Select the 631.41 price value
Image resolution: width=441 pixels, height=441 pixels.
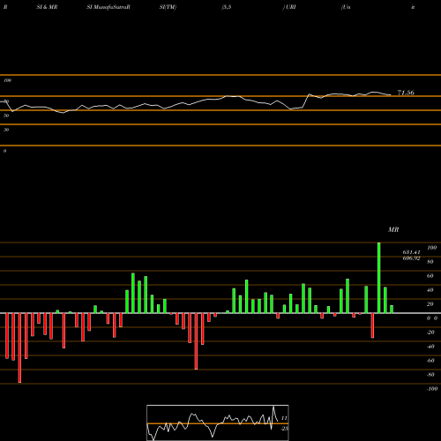[x=411, y=252]
